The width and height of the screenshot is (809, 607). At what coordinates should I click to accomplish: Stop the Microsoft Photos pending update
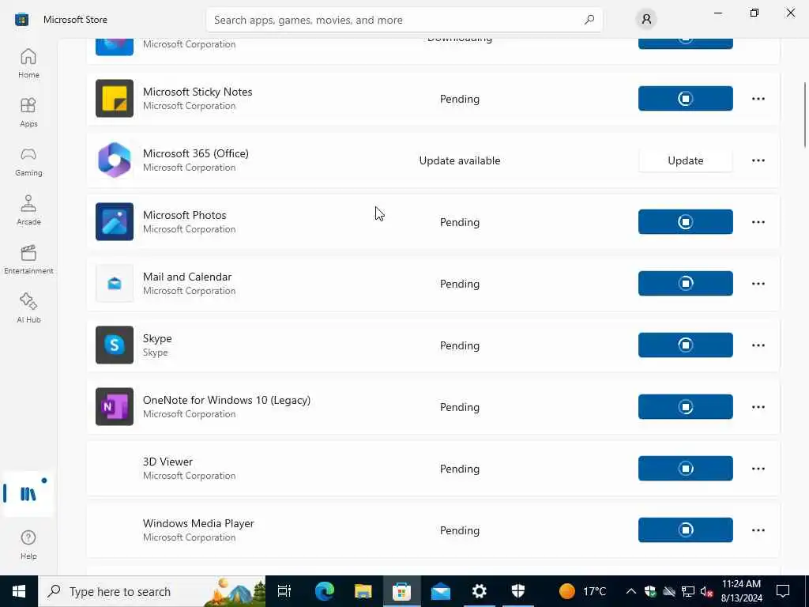pyautogui.click(x=685, y=222)
